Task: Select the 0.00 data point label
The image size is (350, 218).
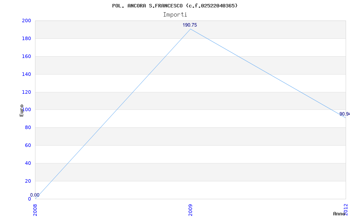Action: point(35,195)
